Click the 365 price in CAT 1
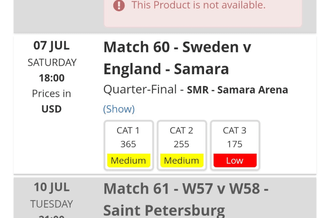The height and width of the screenshot is (218, 330). pos(128,144)
